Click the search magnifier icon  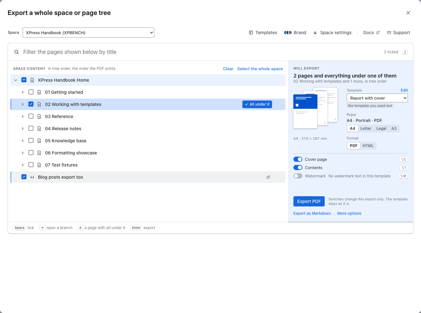click(17, 52)
